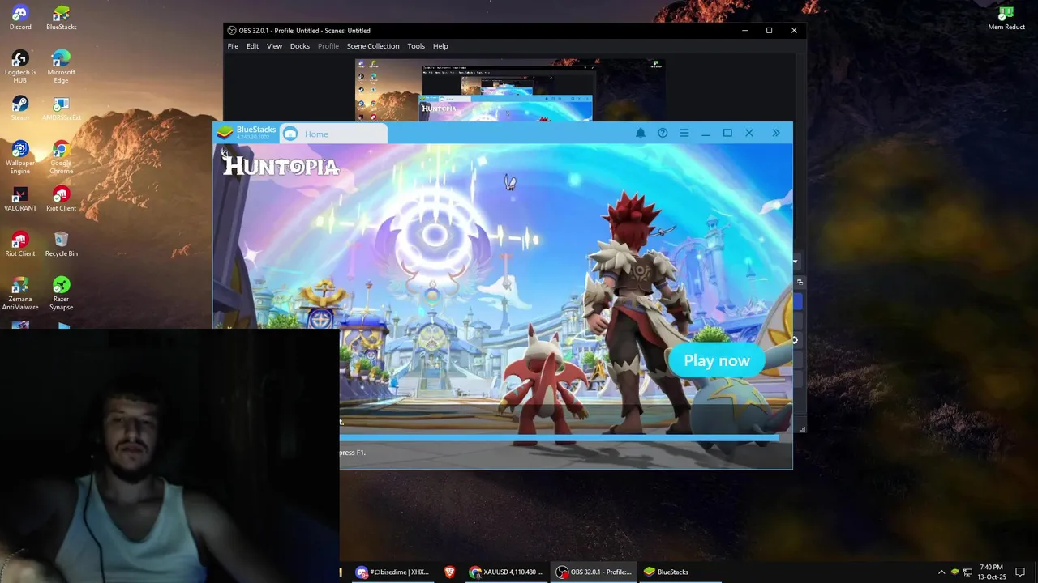1038x583 pixels.
Task: Select Riot Client icon beside Recycle Bin
Action: pos(20,245)
